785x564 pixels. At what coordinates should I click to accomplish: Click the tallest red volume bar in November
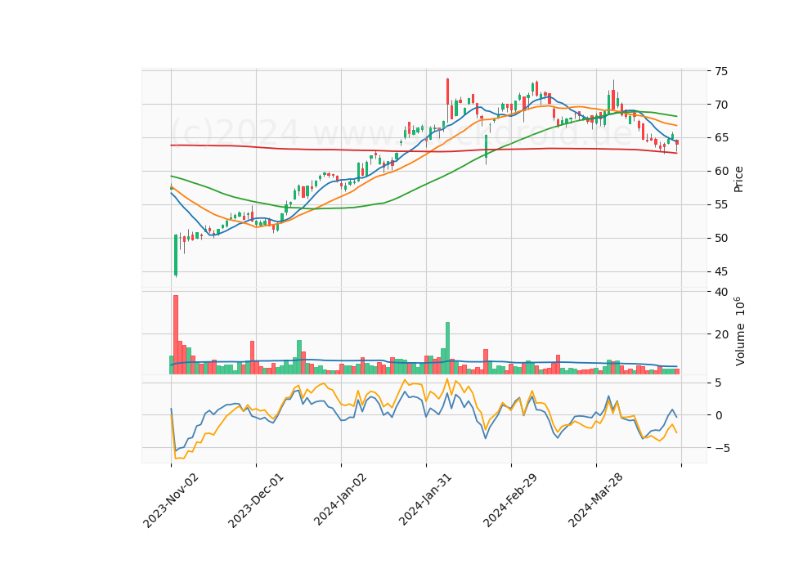pyautogui.click(x=176, y=335)
